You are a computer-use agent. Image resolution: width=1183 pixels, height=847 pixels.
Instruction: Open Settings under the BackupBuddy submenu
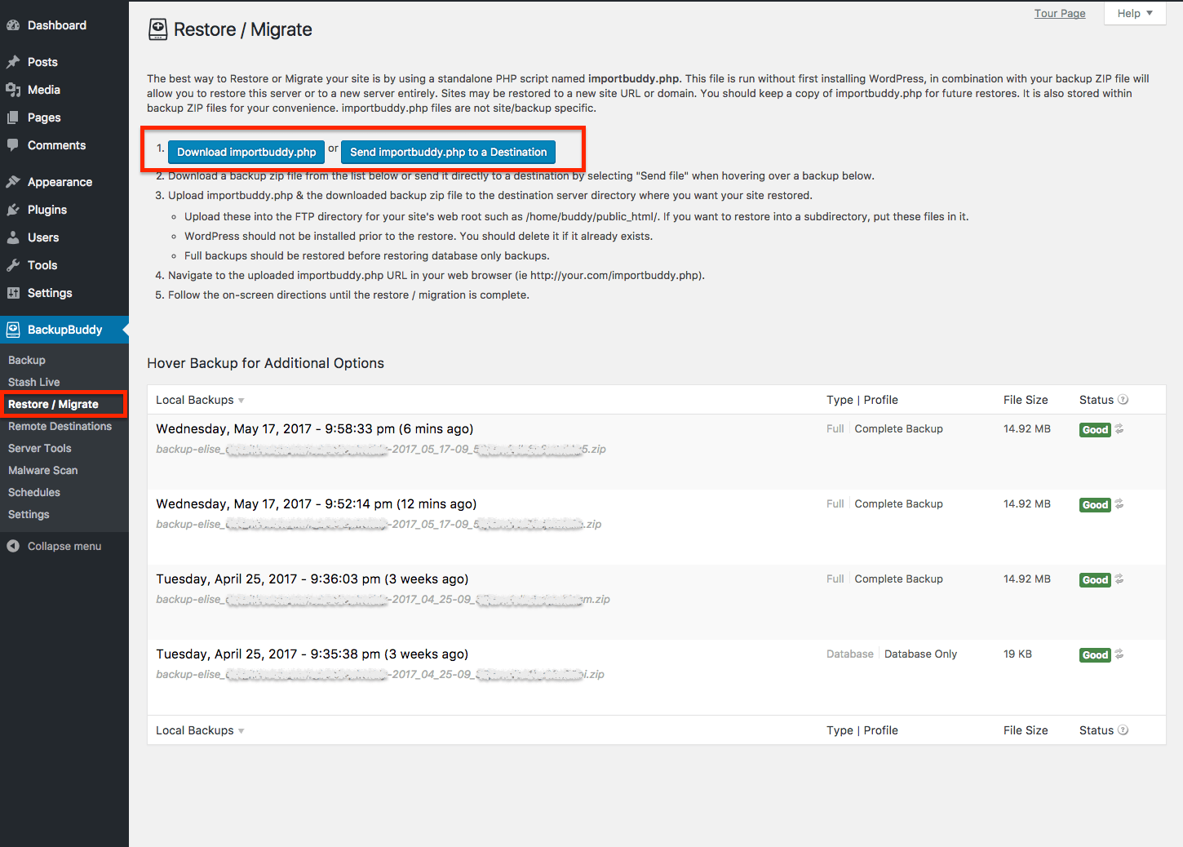pyautogui.click(x=29, y=514)
